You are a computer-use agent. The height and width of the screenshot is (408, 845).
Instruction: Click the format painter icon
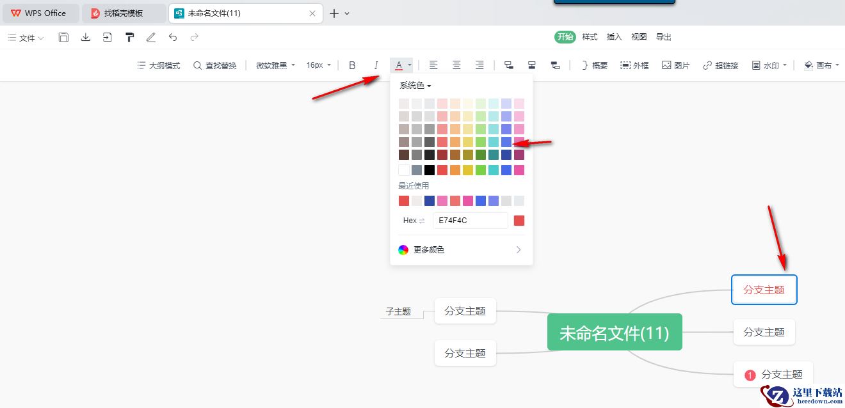tap(129, 37)
